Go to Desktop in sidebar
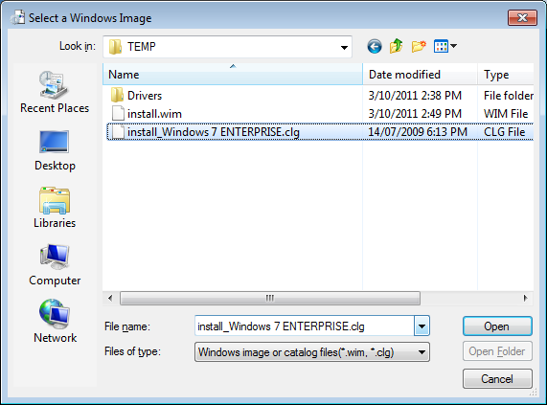The height and width of the screenshot is (405, 547). tap(55, 150)
